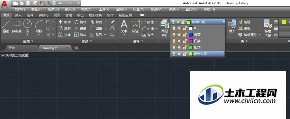Click the Erase tool icon
290x119 pixels.
tap(112, 22)
